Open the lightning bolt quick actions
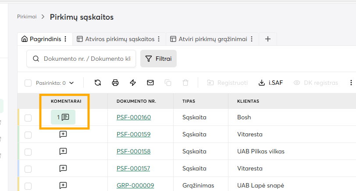The height and width of the screenshot is (191, 356). click(133, 83)
